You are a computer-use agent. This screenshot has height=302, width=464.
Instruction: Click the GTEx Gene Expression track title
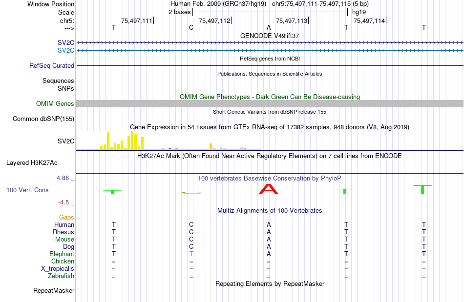point(270,127)
